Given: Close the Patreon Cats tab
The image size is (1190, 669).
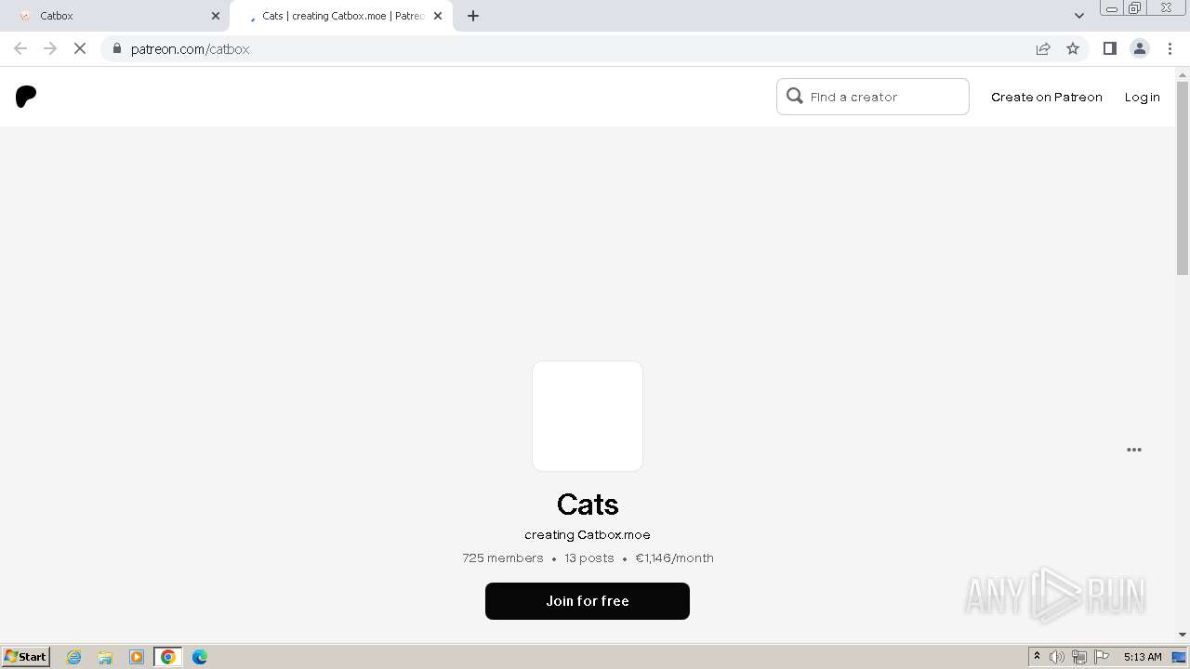Looking at the screenshot, I should click(438, 16).
